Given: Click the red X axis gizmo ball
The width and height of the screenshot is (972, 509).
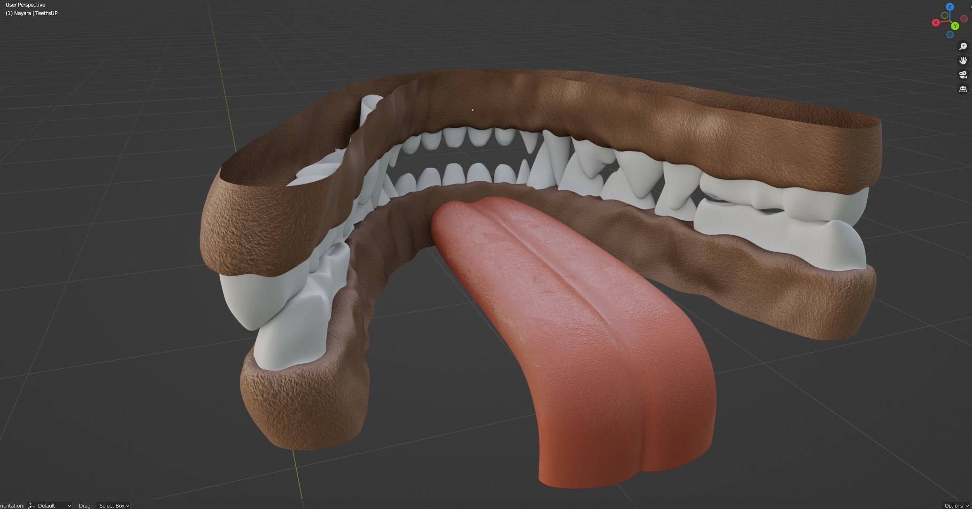Looking at the screenshot, I should coord(935,23).
